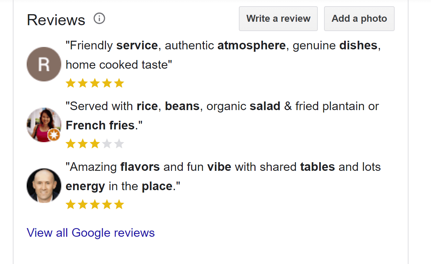Open the View all Google reviews link
Screen dimensions: 431x264
click(91, 233)
